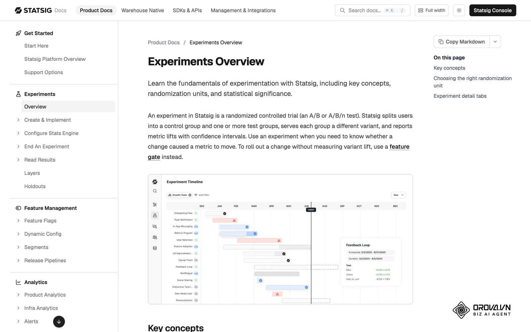Open the Holdouts sidebar page

point(35,186)
